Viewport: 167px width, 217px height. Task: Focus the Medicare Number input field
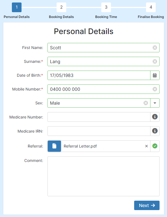click(x=99, y=117)
